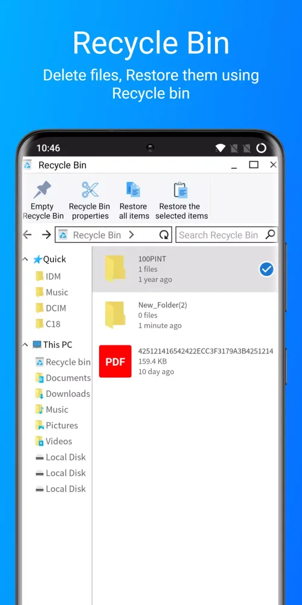Collapse the This PC tree section
Screen dimensions: 302x605
(x=25, y=345)
